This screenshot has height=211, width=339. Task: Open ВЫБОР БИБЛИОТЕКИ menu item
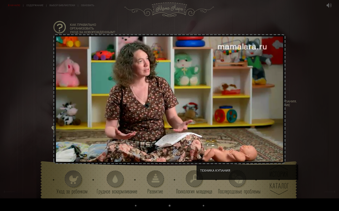(x=62, y=5)
